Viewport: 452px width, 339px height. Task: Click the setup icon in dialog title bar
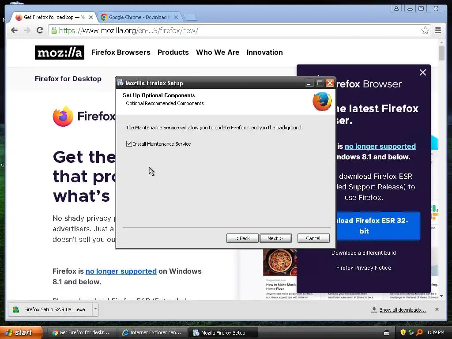point(120,83)
